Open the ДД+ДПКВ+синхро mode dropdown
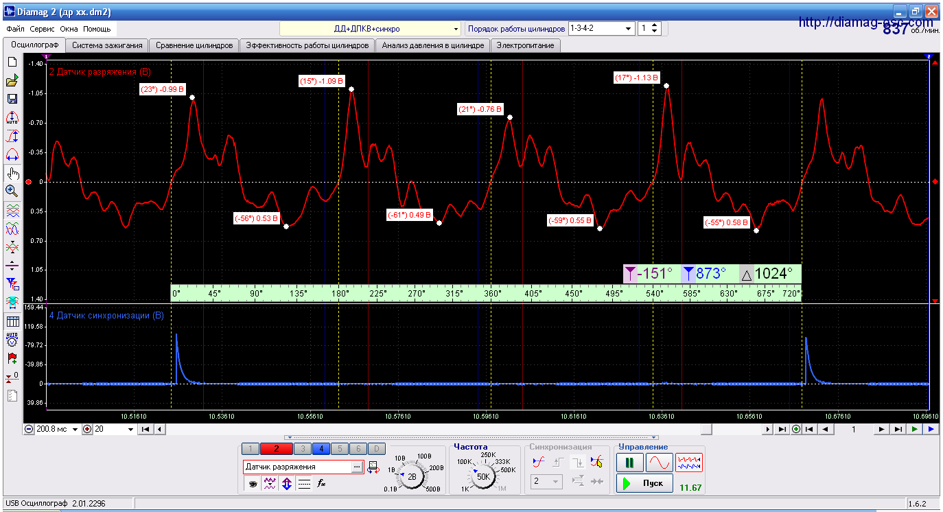This screenshot has height=512, width=943. [371, 29]
